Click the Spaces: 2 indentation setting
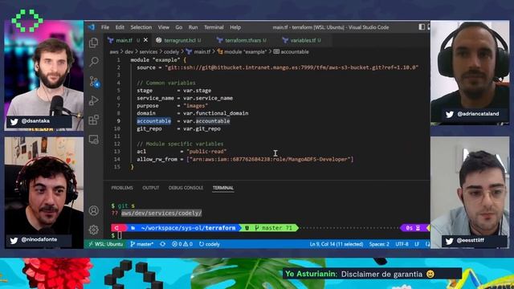The height and width of the screenshot is (289, 514). pos(379,244)
